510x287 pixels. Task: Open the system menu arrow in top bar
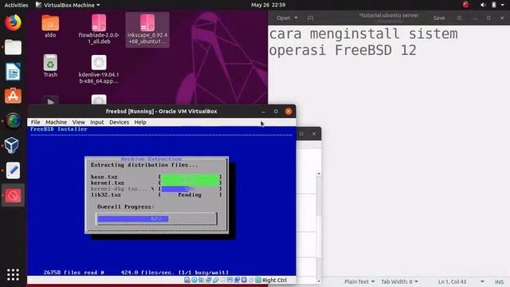tap(503, 5)
